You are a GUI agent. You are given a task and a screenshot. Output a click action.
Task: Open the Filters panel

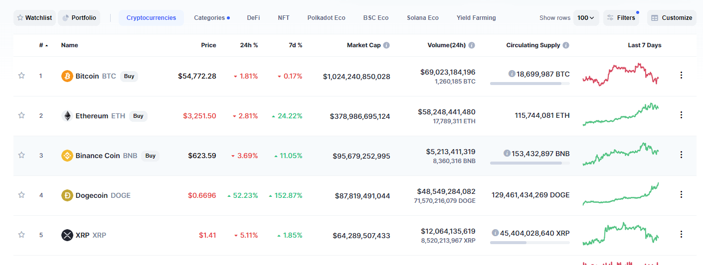621,18
